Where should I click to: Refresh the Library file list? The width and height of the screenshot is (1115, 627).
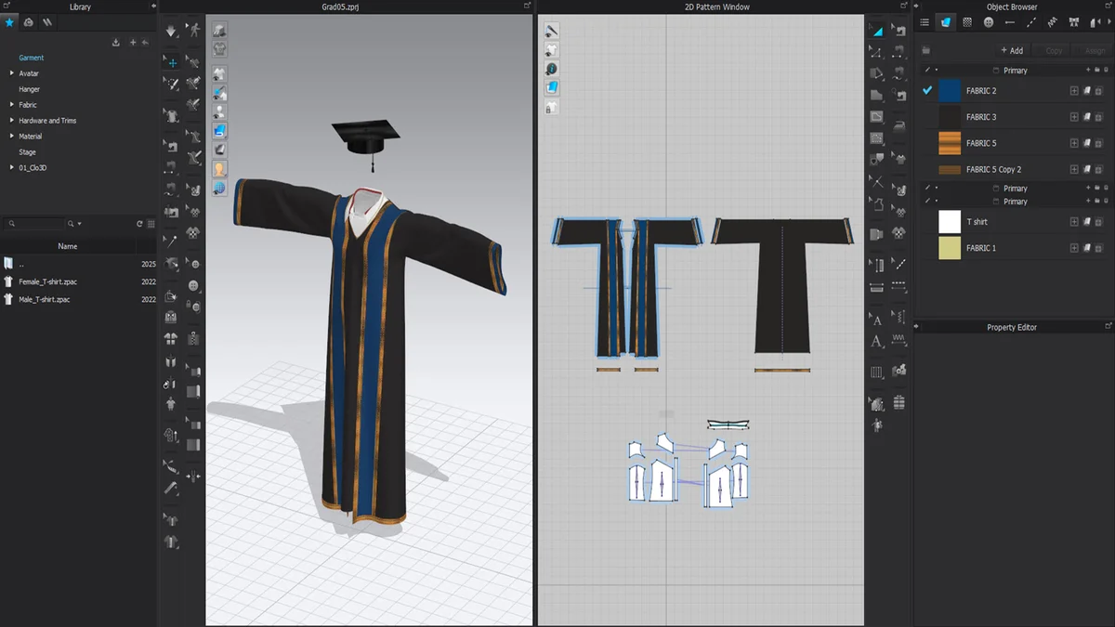click(x=139, y=224)
